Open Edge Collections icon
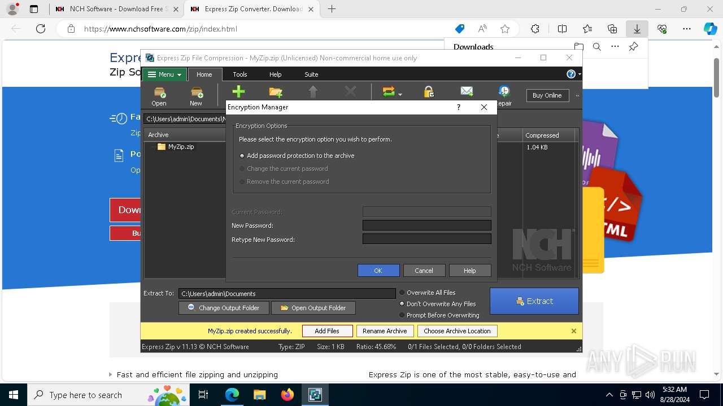The image size is (723, 406). pos(612,29)
